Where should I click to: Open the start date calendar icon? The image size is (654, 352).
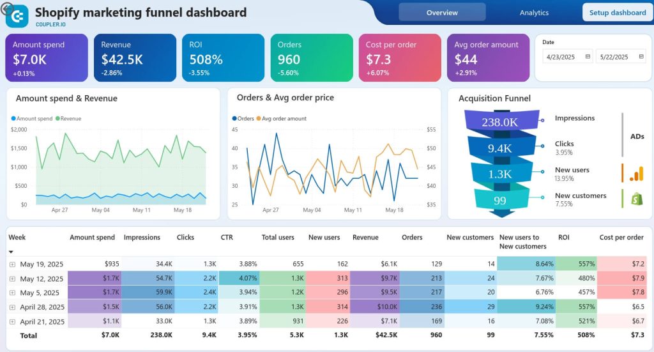pyautogui.click(x=588, y=57)
